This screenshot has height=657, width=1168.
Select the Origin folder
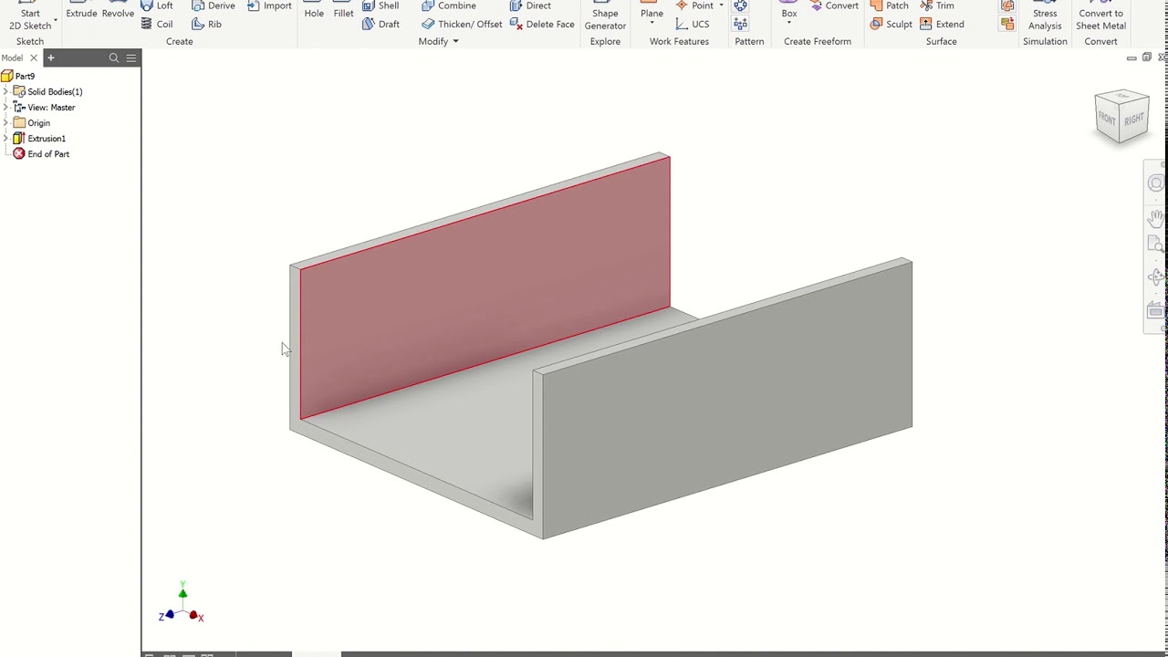pyautogui.click(x=32, y=123)
